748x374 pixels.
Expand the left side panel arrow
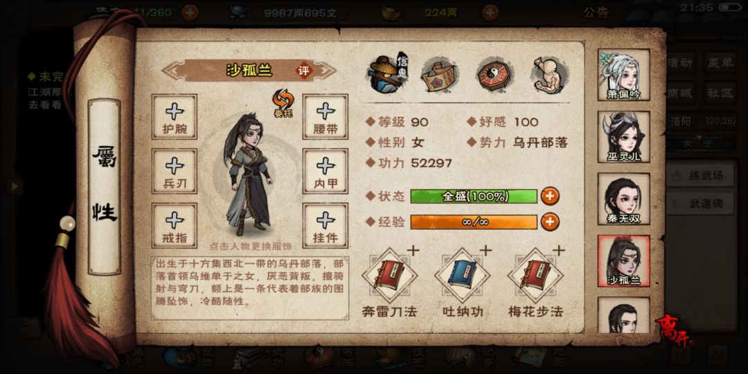15,186
